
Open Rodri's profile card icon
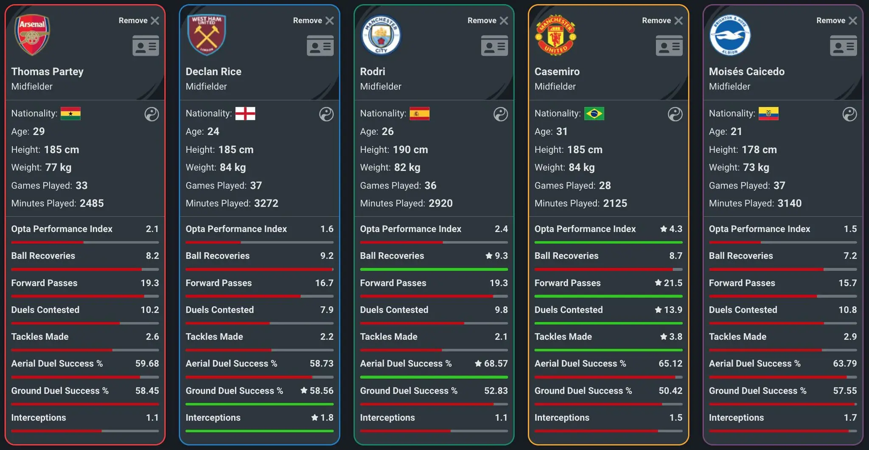494,46
